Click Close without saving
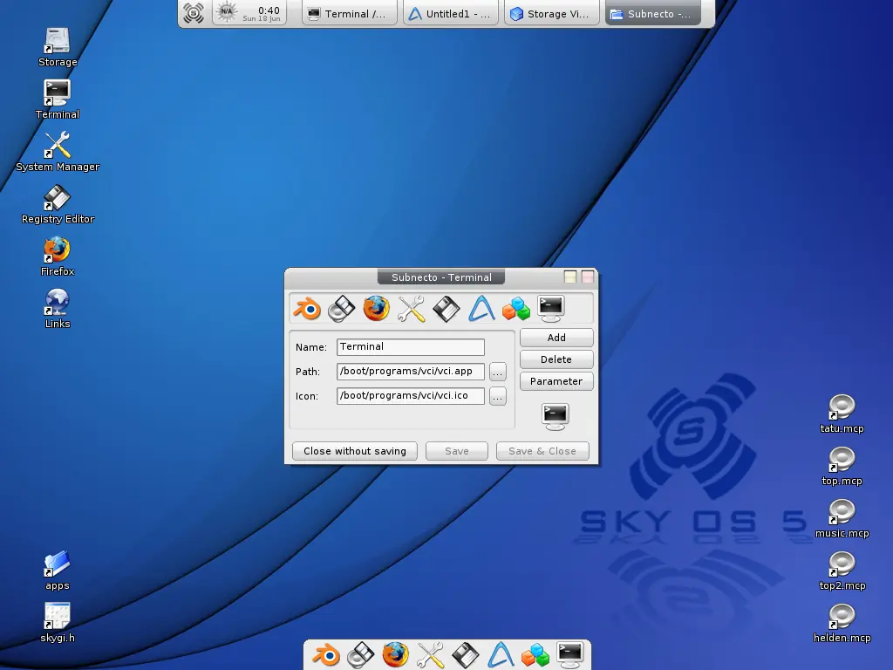This screenshot has width=893, height=670. pyautogui.click(x=355, y=451)
